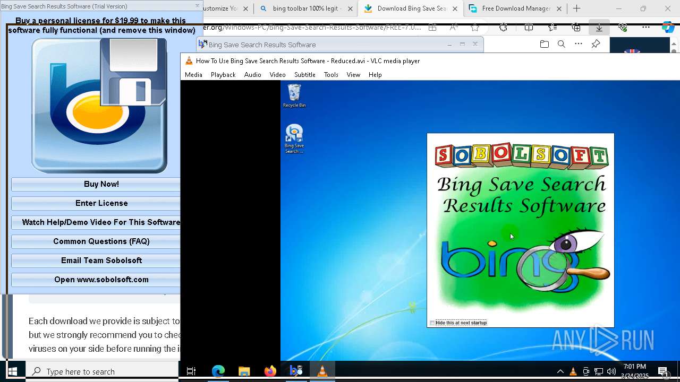Viewport: 680px width, 382px height.
Task: Open the notification center icon
Action: click(663, 371)
